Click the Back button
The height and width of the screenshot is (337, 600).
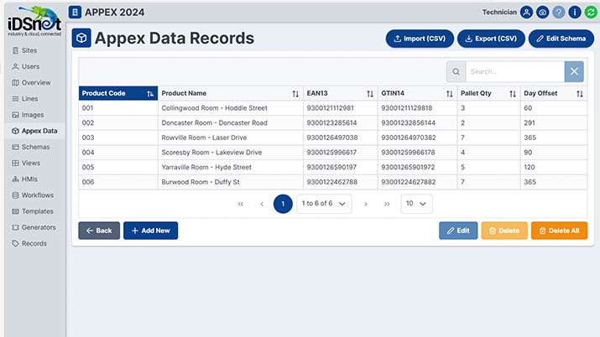pyautogui.click(x=99, y=231)
